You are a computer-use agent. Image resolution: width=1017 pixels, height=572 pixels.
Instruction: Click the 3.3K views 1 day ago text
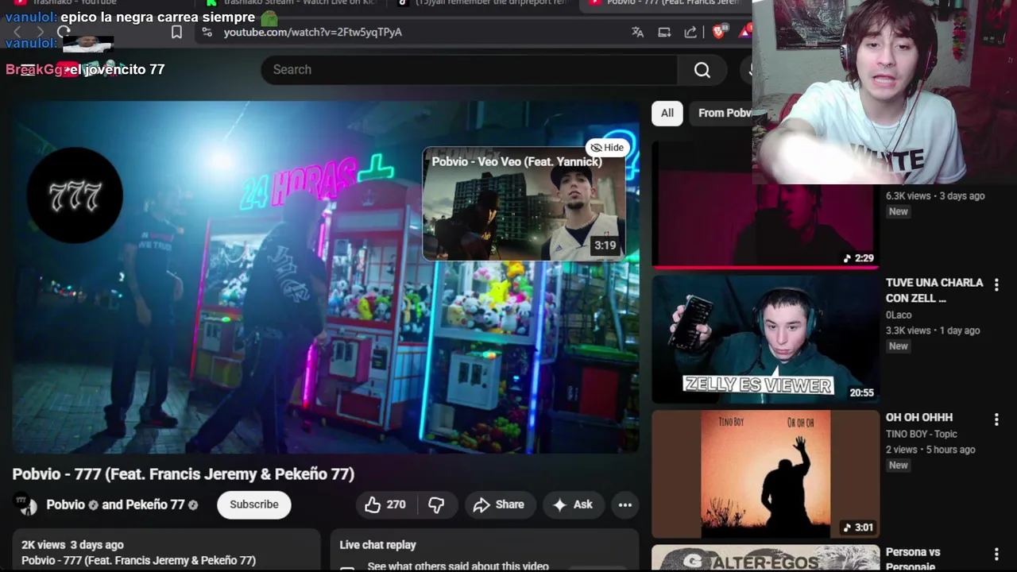coord(933,330)
